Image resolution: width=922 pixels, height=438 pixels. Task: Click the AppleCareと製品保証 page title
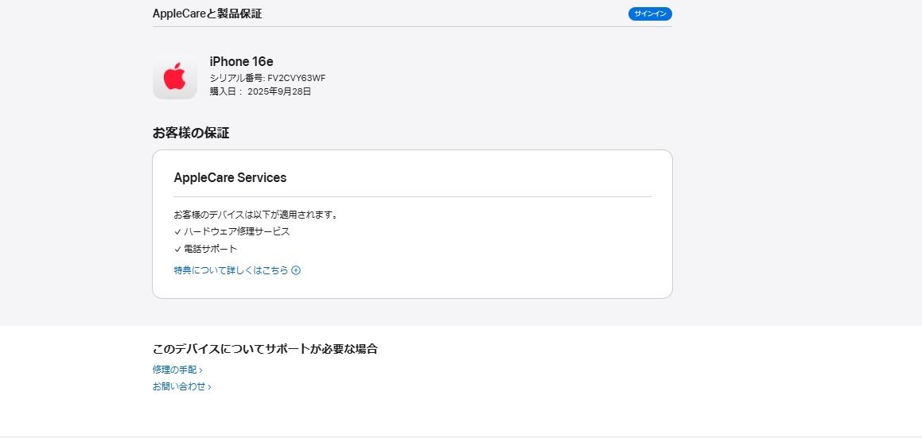coord(207,14)
